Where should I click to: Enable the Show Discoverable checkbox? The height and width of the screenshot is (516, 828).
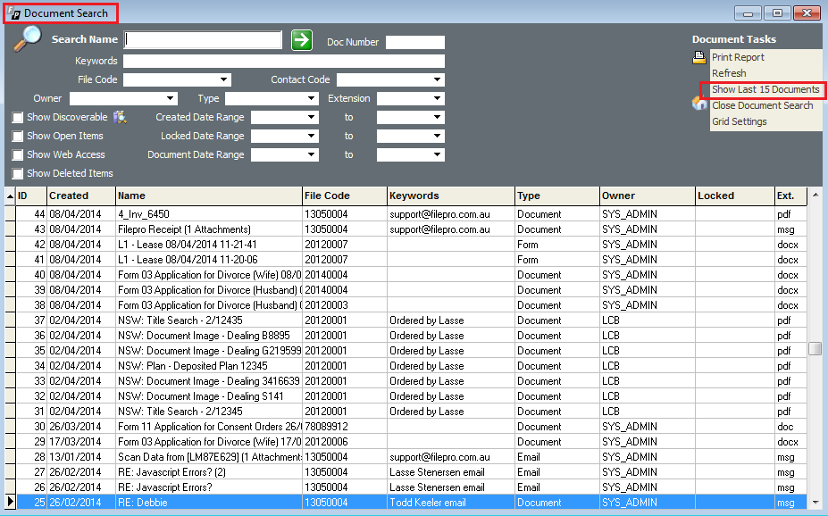18,118
